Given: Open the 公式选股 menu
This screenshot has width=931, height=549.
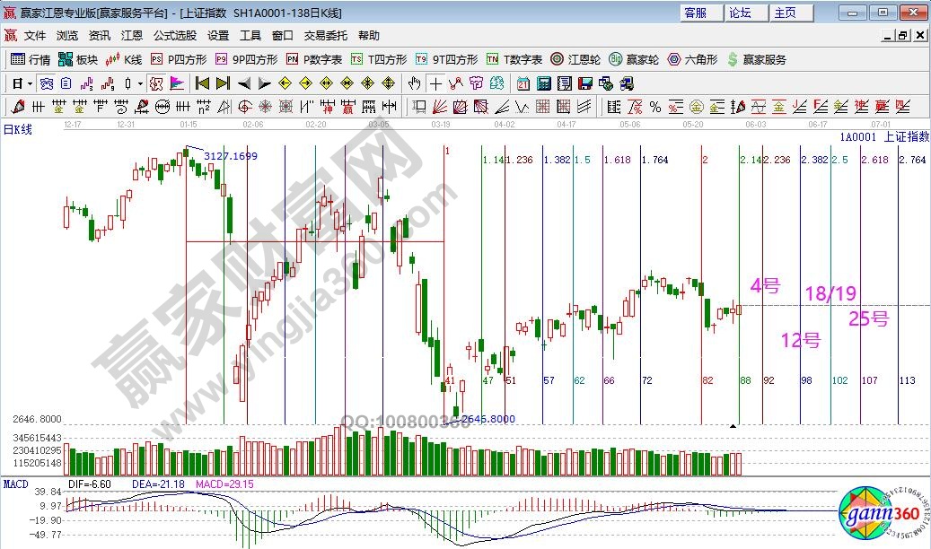Looking at the screenshot, I should 174,36.
